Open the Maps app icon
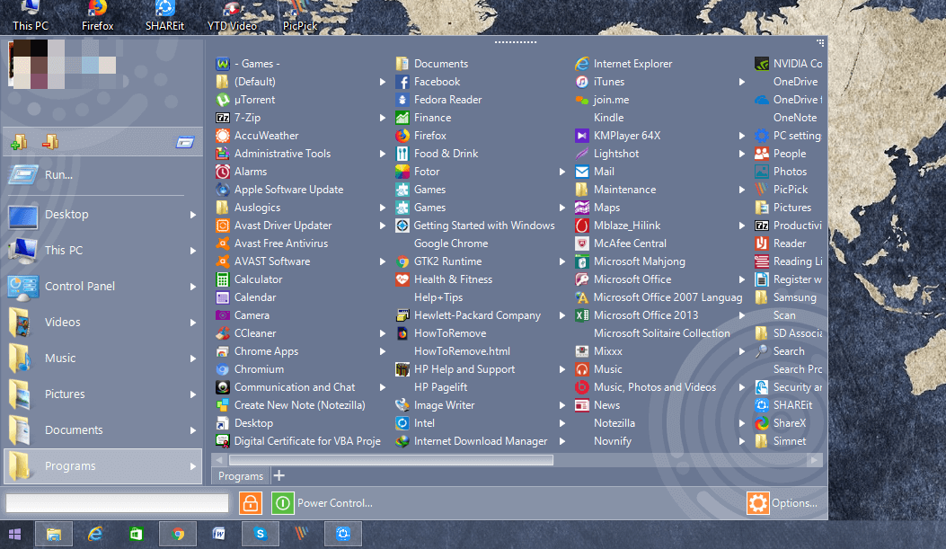This screenshot has width=946, height=549. (581, 208)
